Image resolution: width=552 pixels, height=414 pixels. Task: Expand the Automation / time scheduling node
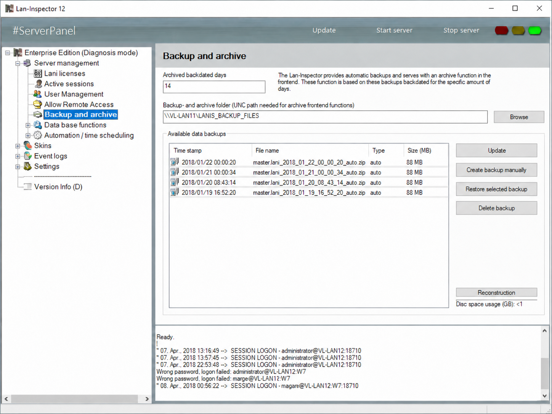(x=28, y=135)
